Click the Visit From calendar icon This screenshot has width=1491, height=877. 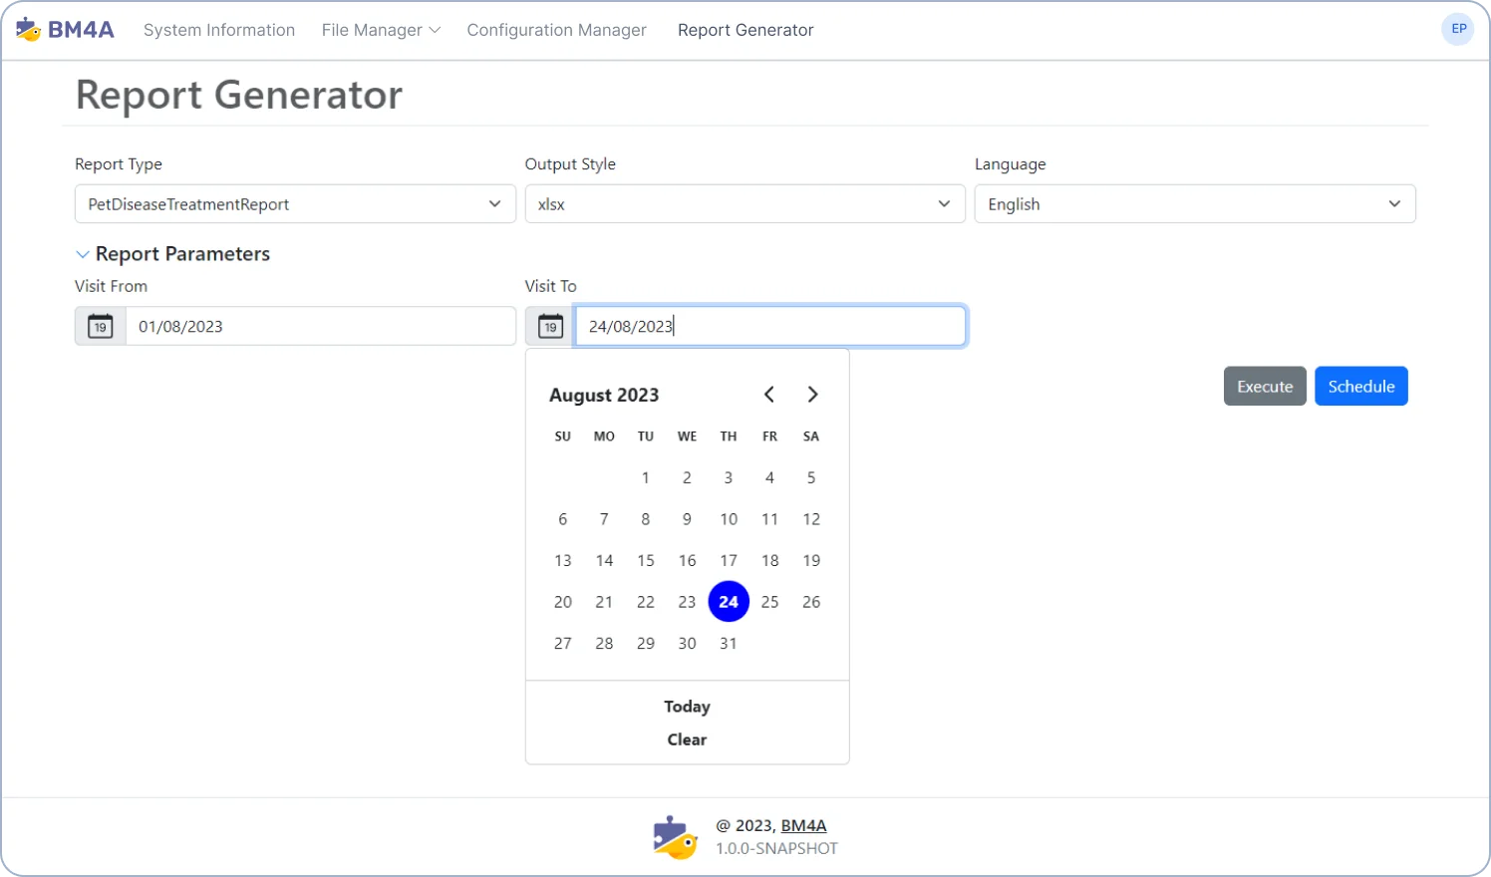101,326
